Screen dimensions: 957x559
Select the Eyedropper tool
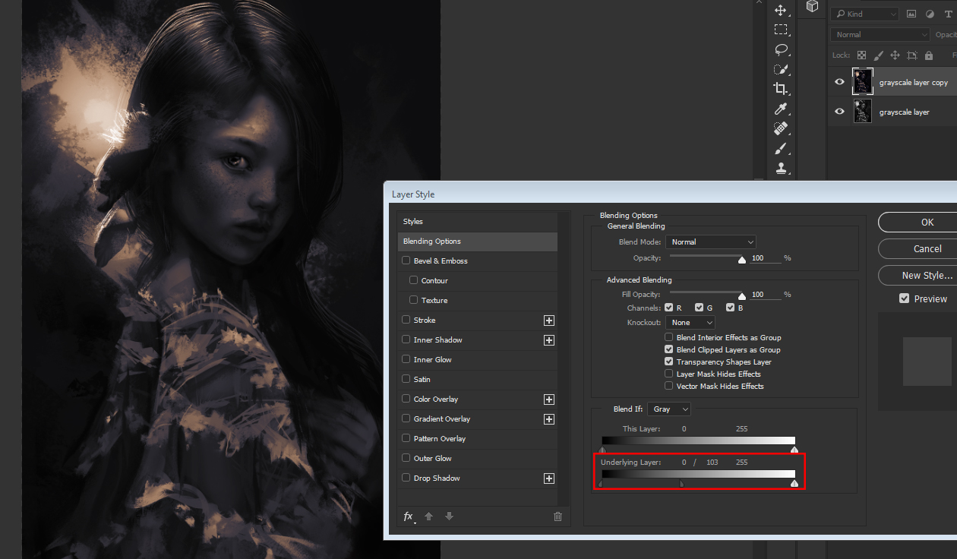pyautogui.click(x=780, y=109)
